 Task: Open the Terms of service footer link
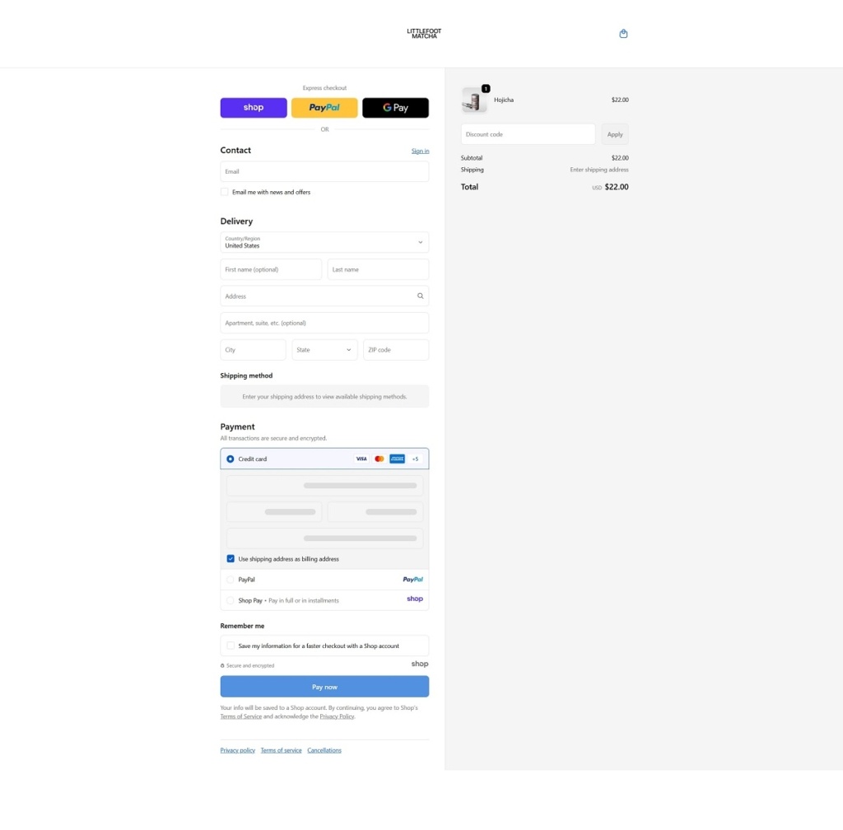(281, 750)
